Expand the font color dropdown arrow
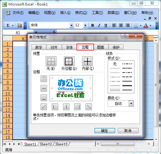161x154 pixels. [150, 25]
